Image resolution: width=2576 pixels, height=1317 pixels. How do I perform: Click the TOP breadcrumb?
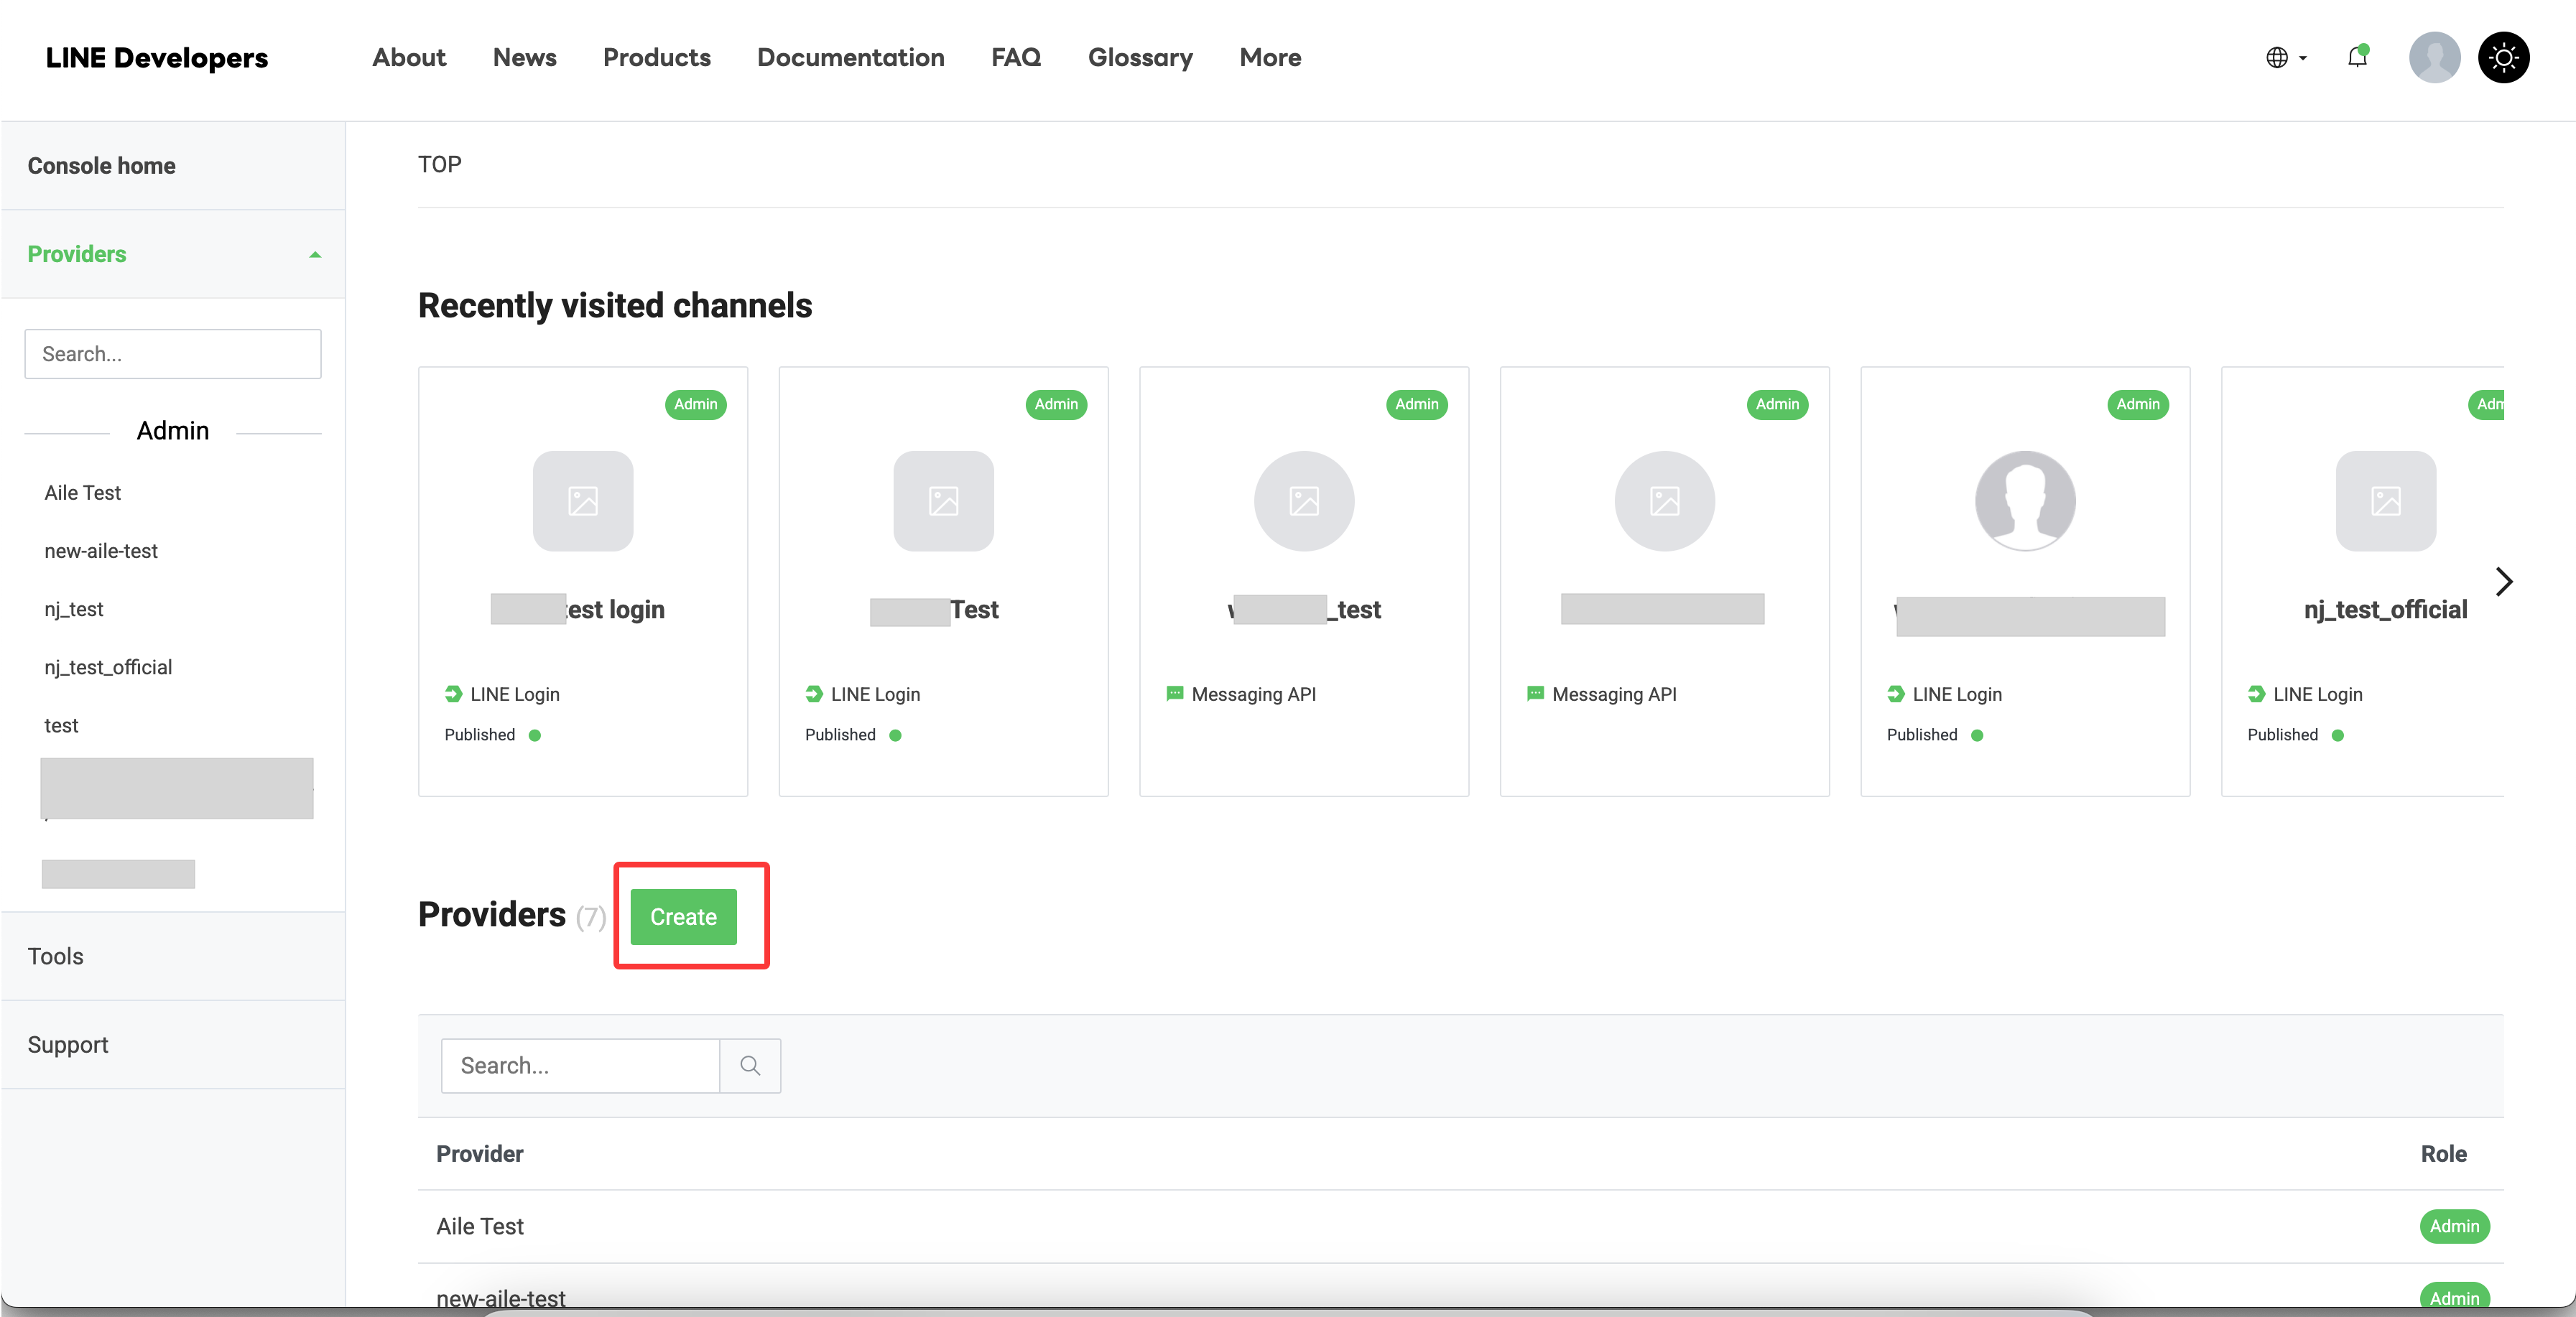(439, 164)
